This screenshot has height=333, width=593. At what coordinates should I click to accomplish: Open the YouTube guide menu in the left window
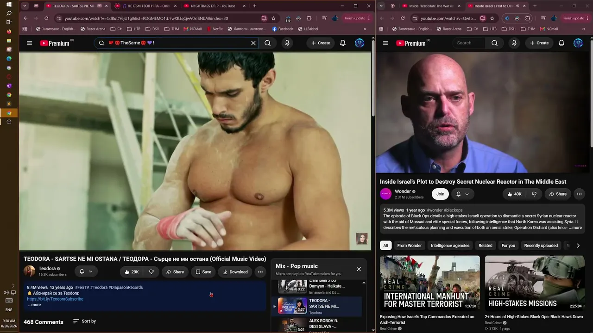(x=29, y=43)
